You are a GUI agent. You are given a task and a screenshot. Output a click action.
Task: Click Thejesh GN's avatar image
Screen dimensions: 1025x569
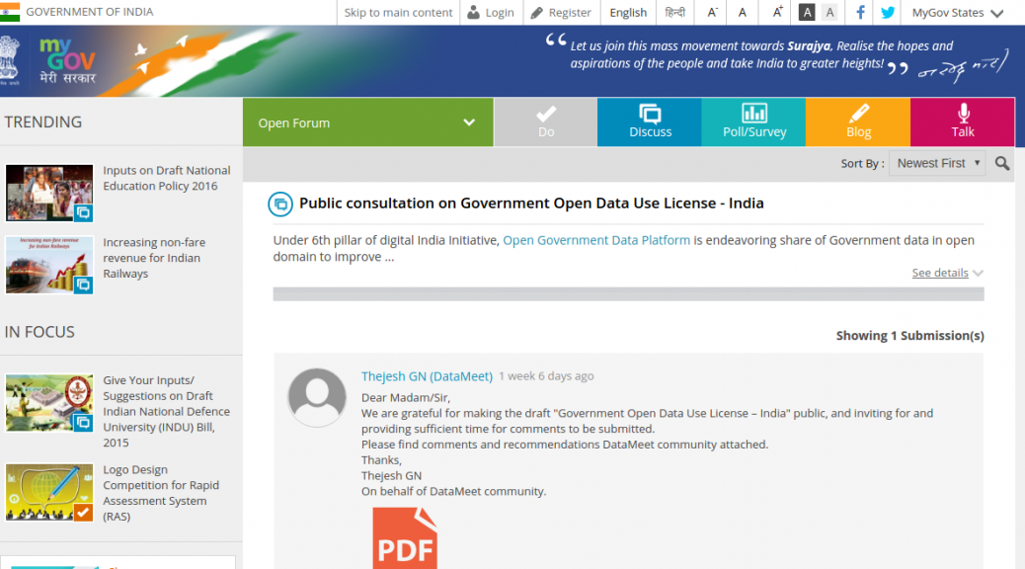[x=317, y=398]
